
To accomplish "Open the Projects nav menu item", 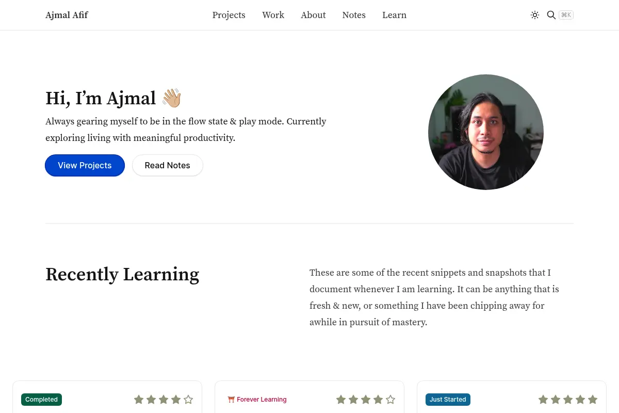I will (229, 15).
